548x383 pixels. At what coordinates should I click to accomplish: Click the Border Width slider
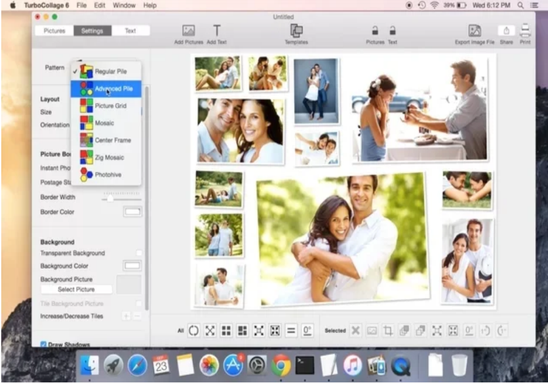[121, 198]
